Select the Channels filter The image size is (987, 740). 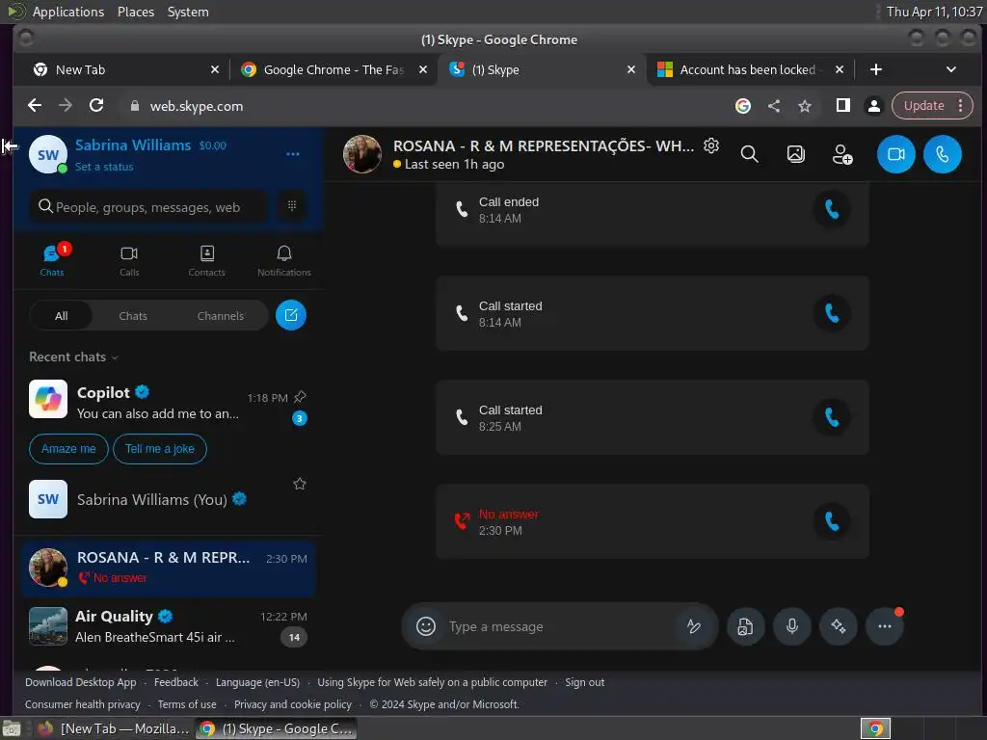221,316
